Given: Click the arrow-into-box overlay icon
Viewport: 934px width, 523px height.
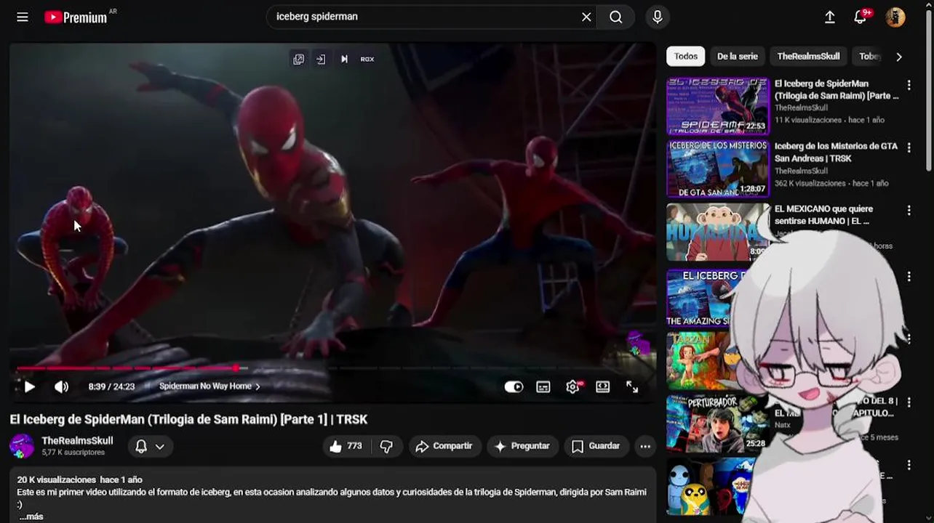Looking at the screenshot, I should 321,59.
